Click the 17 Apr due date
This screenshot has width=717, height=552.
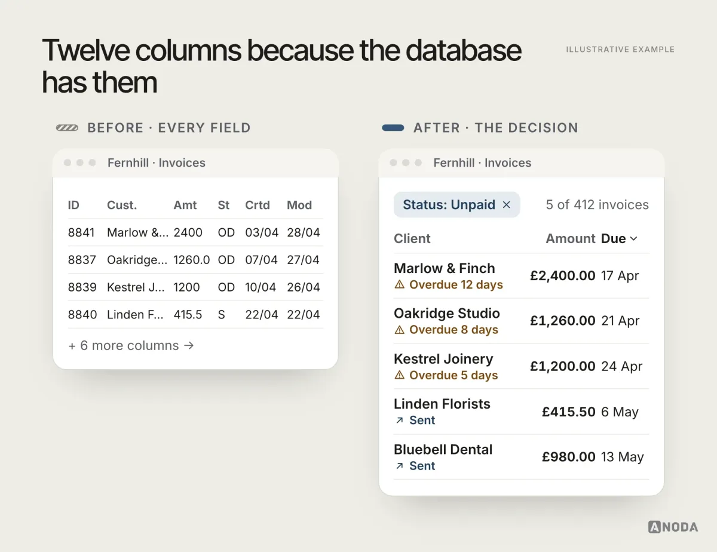point(620,276)
